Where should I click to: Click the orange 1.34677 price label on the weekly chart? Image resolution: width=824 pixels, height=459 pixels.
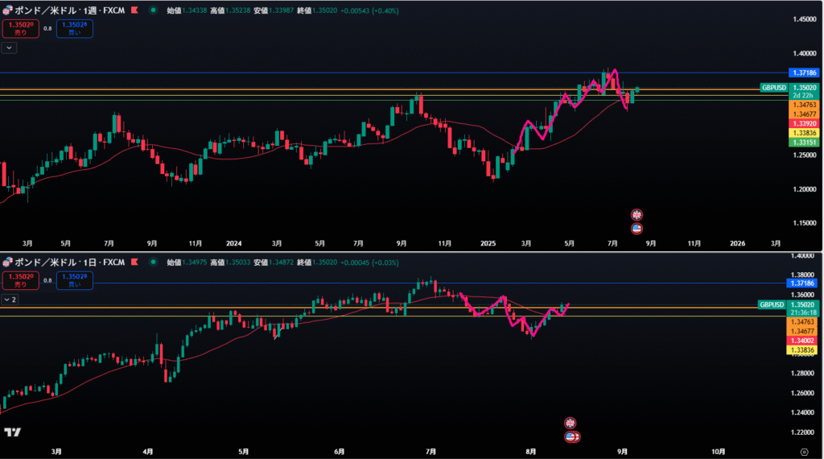[x=804, y=114]
